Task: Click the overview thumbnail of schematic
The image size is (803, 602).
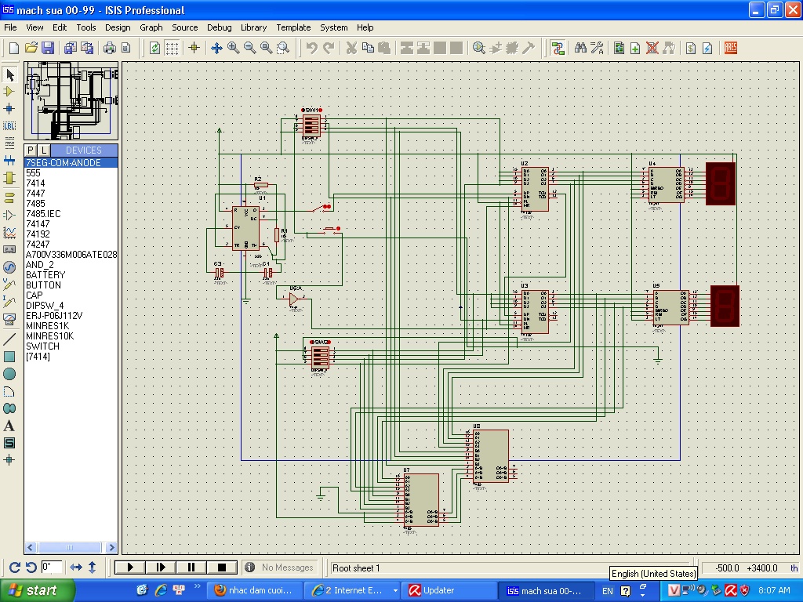Action: (x=71, y=101)
